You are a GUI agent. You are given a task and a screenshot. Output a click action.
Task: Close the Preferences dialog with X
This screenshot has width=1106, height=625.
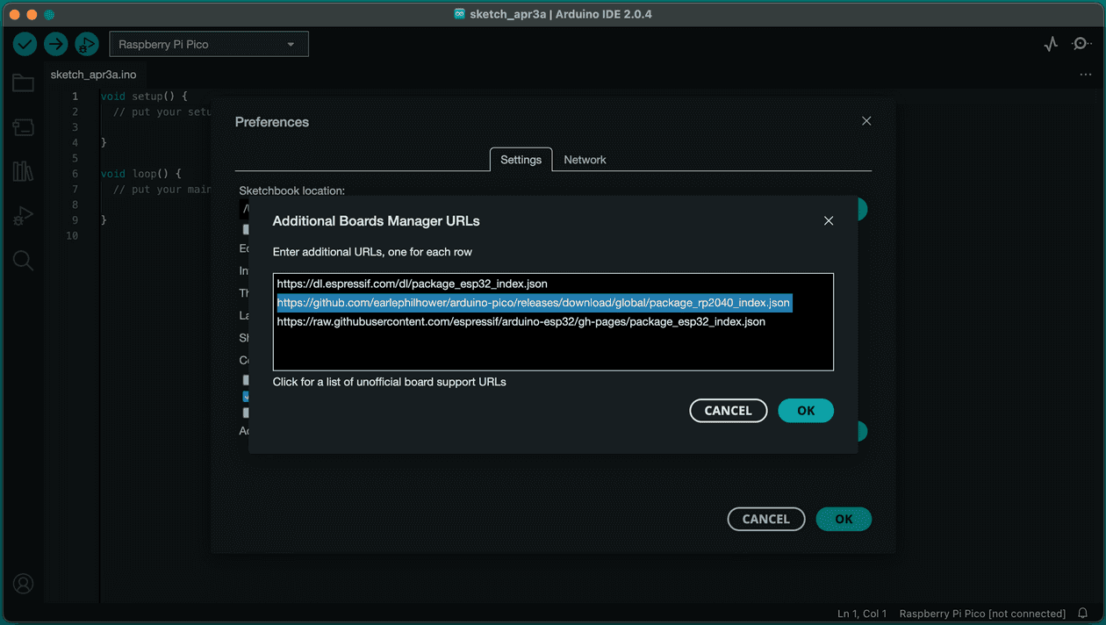[x=866, y=121]
